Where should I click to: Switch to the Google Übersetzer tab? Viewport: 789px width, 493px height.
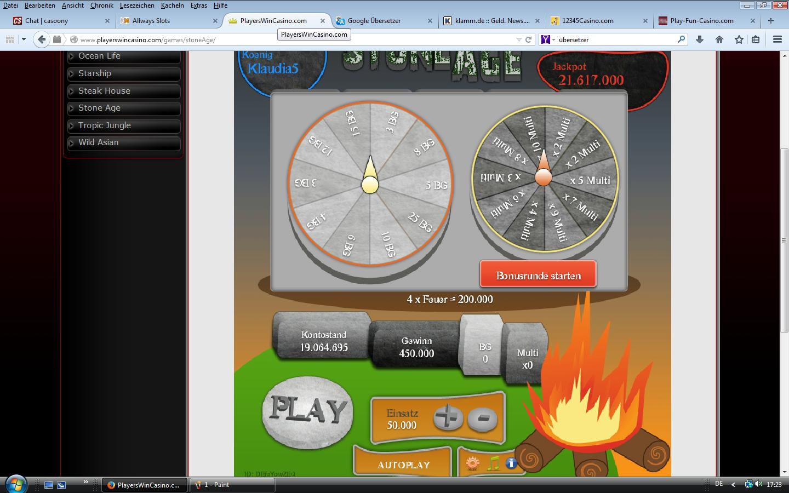coord(384,21)
